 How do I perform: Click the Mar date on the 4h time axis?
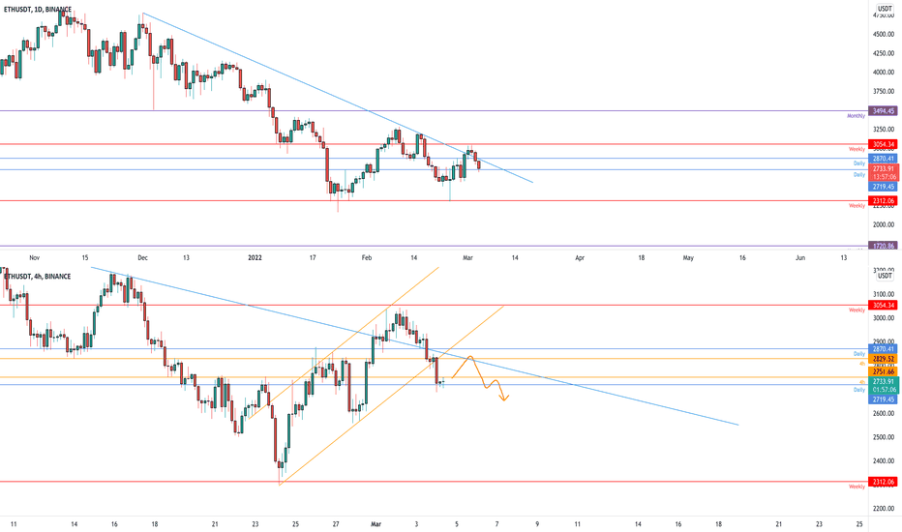click(x=376, y=524)
